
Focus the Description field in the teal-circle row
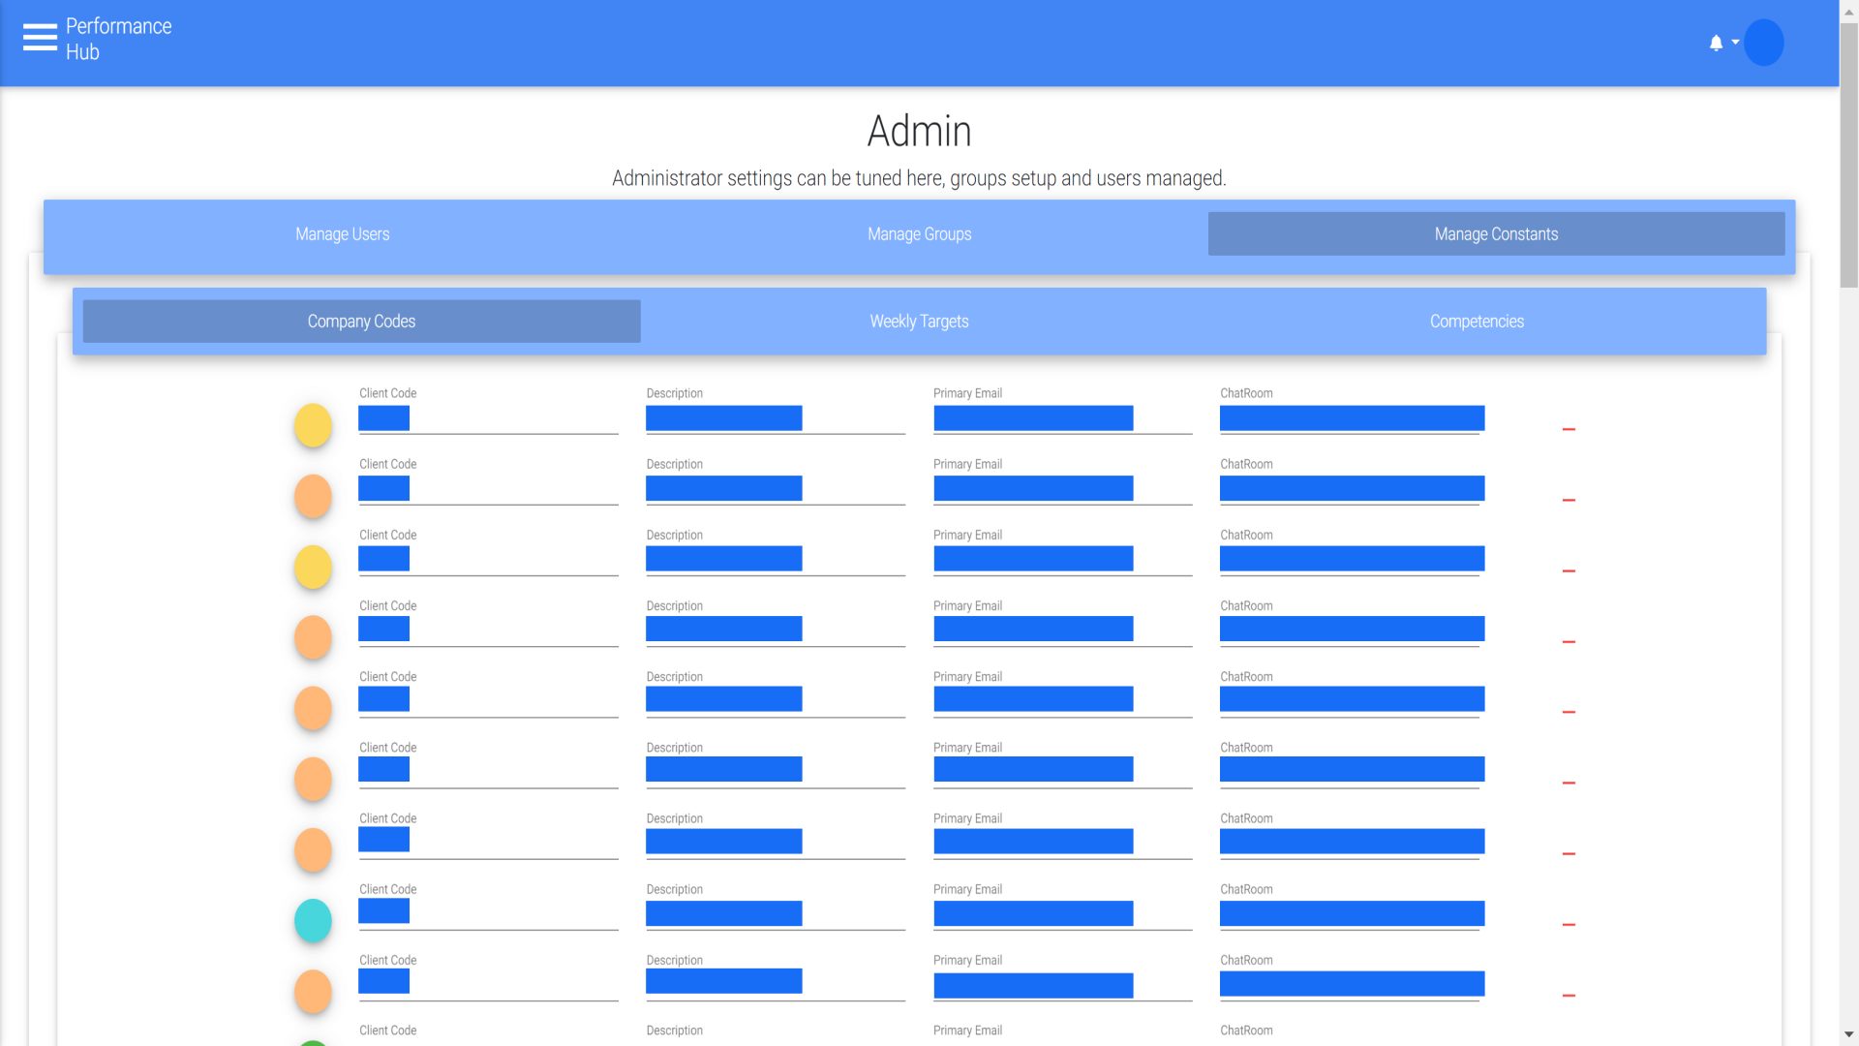click(776, 913)
